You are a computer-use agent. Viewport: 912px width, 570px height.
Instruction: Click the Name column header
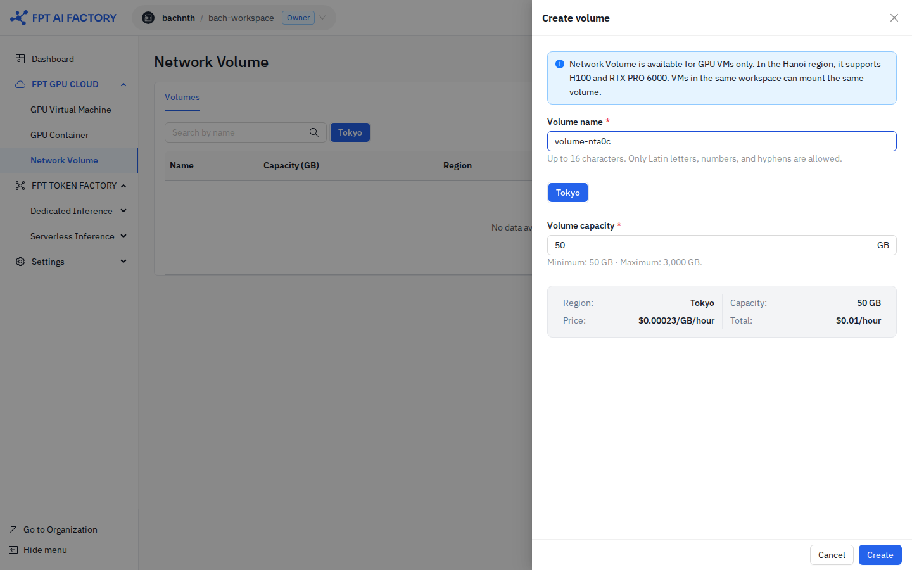(x=182, y=165)
